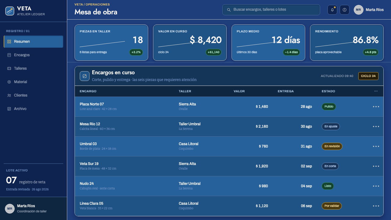The image size is (391, 220).
Task: Click the Material plus-circle icon in sidebar
Action: (x=9, y=82)
